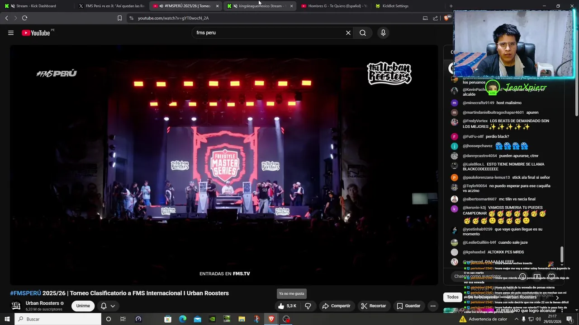579x325 pixels.
Task: Open site settings icon beside the URL
Action: coord(131,18)
